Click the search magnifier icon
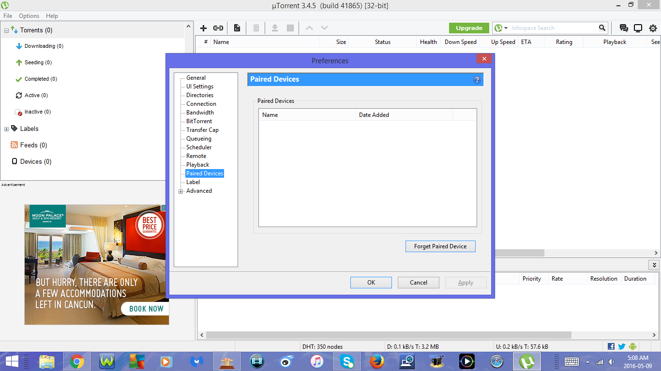The width and height of the screenshot is (661, 371). (x=602, y=28)
